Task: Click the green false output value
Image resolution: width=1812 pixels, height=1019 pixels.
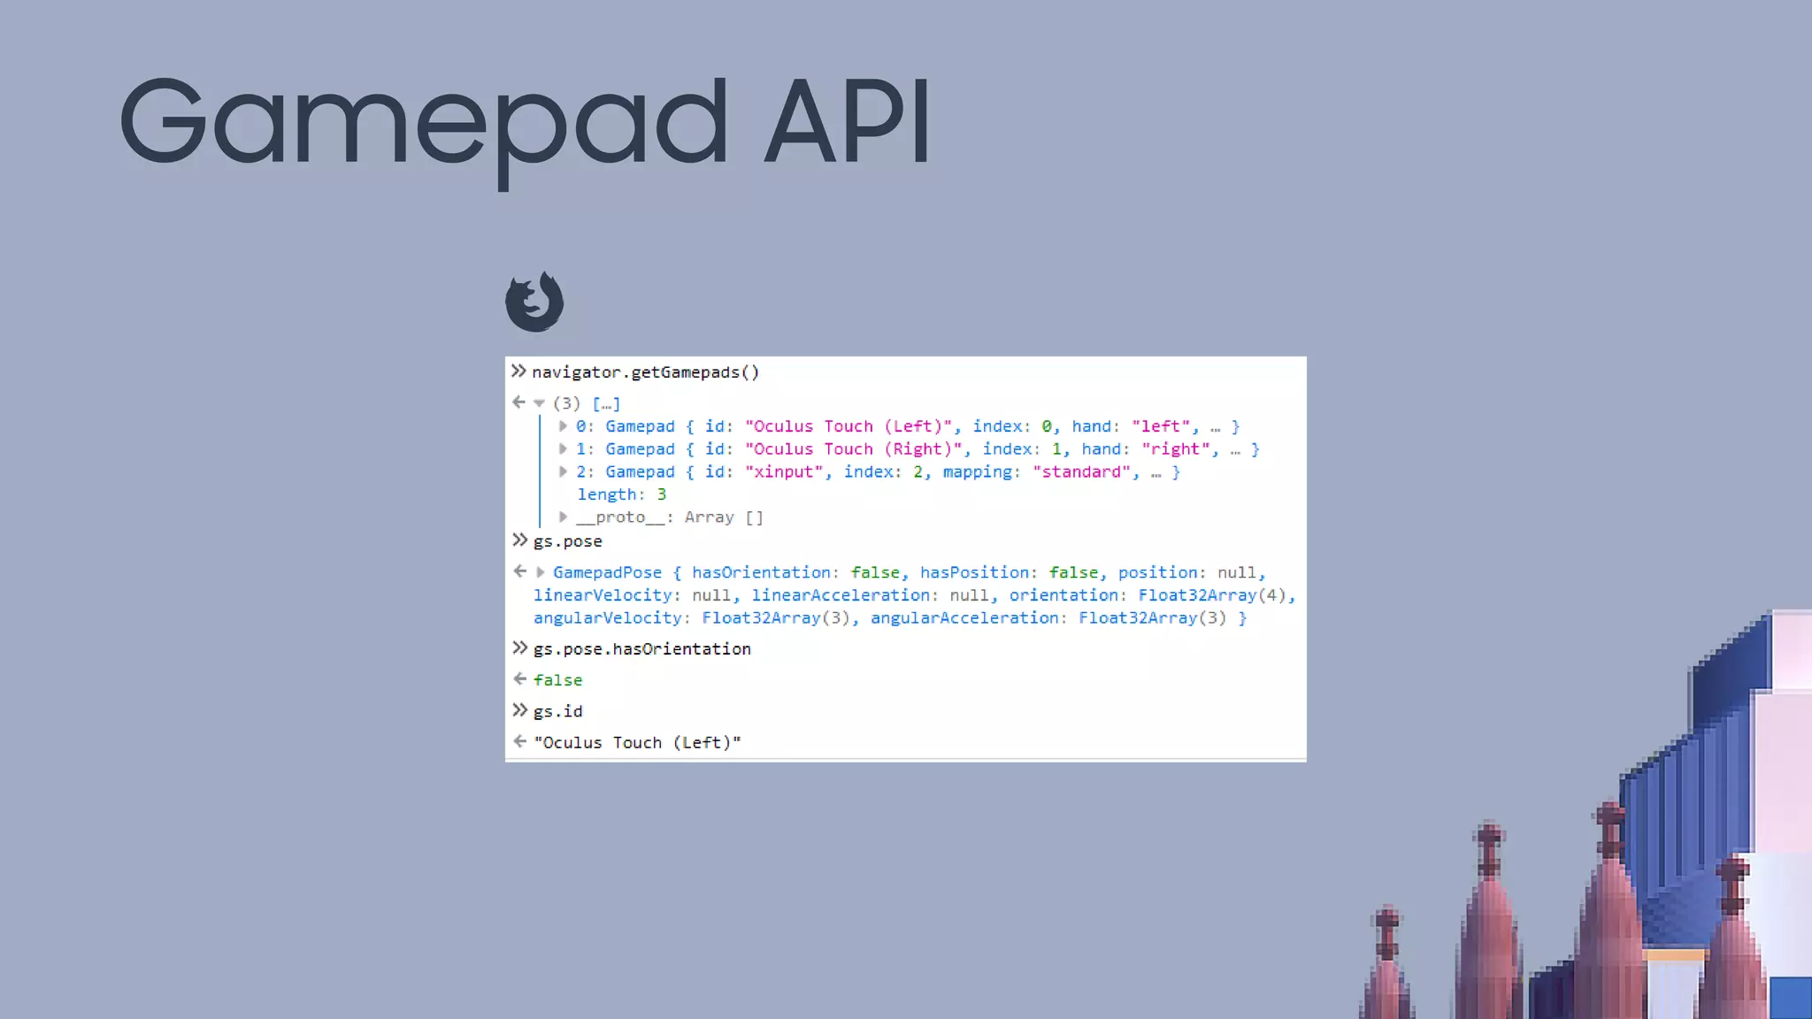Action: tap(557, 679)
